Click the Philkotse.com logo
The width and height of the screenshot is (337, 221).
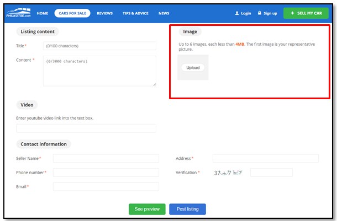(x=18, y=13)
